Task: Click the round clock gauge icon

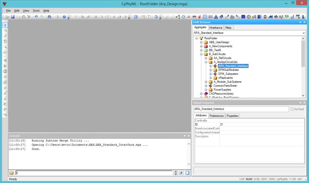Action: tap(249, 17)
